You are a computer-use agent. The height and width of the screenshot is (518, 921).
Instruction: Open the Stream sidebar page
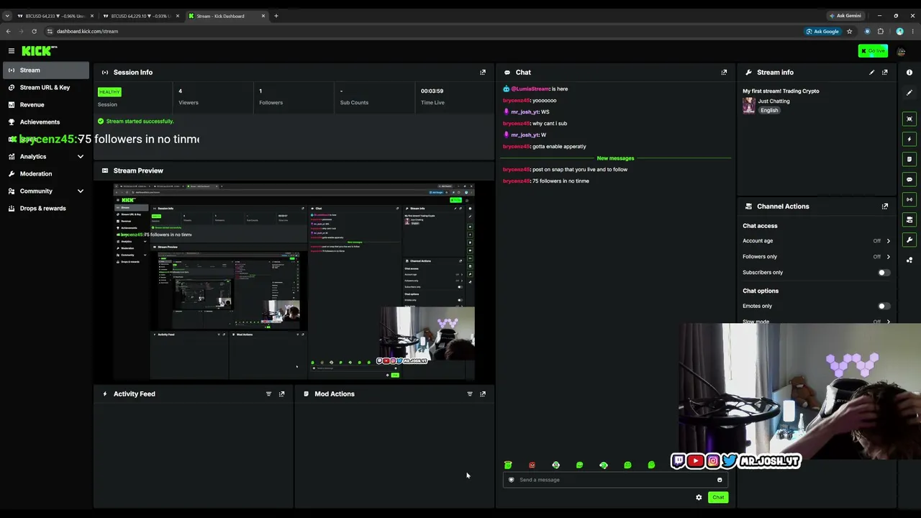pos(45,70)
